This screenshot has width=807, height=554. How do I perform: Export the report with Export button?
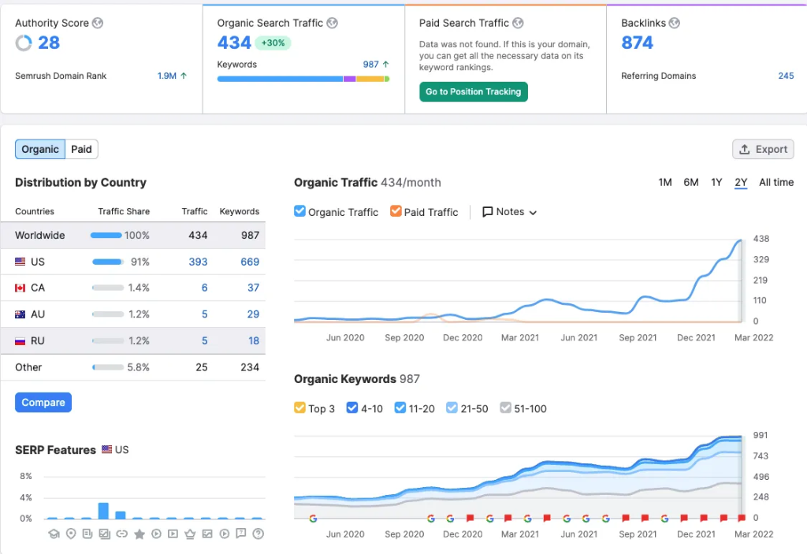(x=763, y=149)
